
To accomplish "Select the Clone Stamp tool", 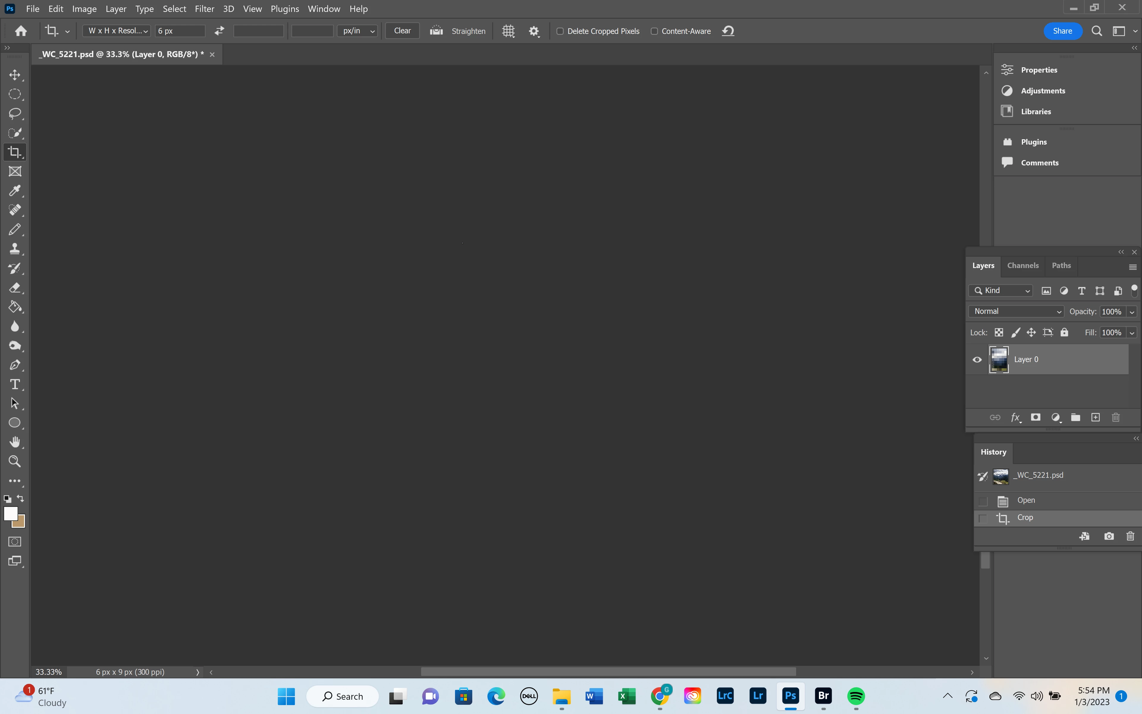I will tap(15, 249).
